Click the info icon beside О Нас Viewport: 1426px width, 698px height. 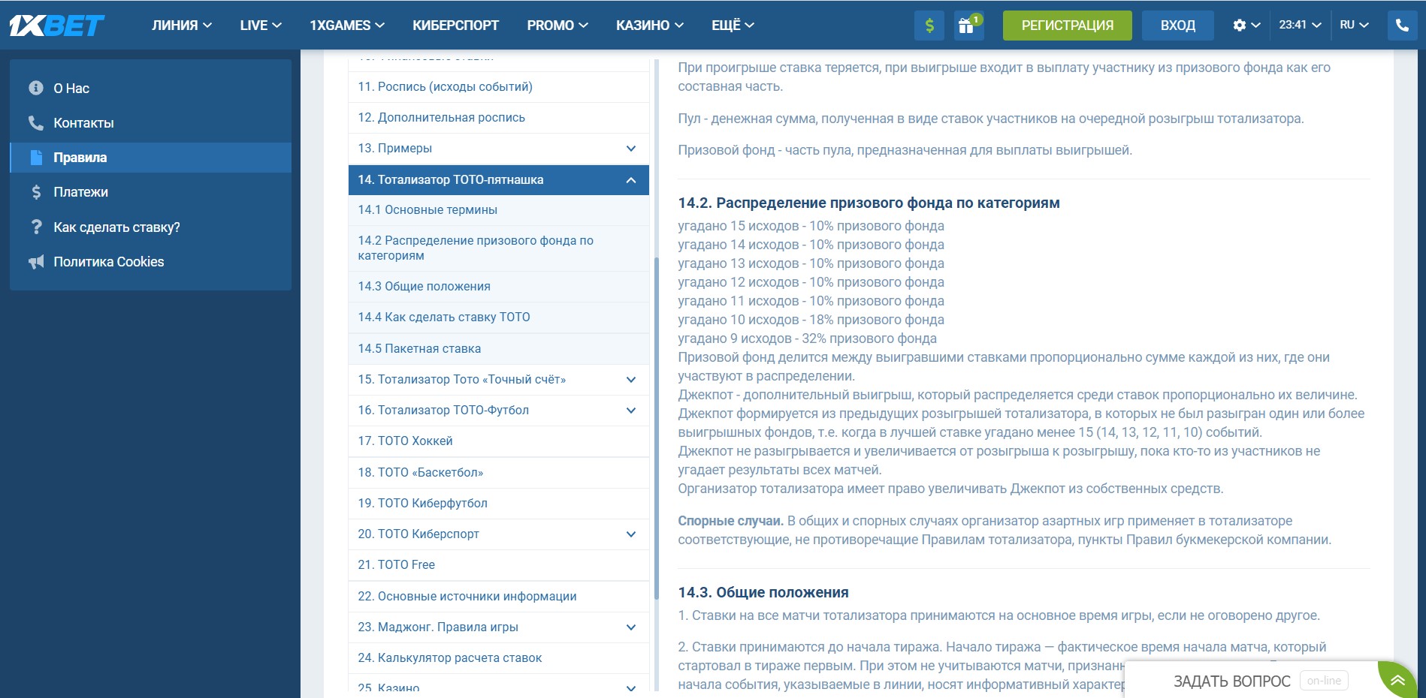(36, 88)
